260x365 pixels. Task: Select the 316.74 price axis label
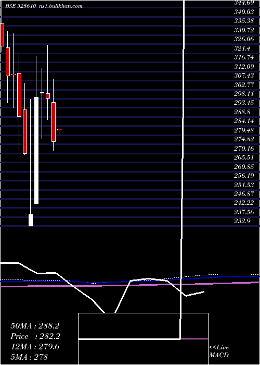tap(244, 57)
